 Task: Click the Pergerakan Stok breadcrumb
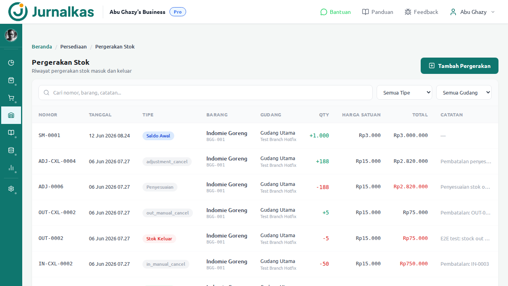(x=115, y=47)
